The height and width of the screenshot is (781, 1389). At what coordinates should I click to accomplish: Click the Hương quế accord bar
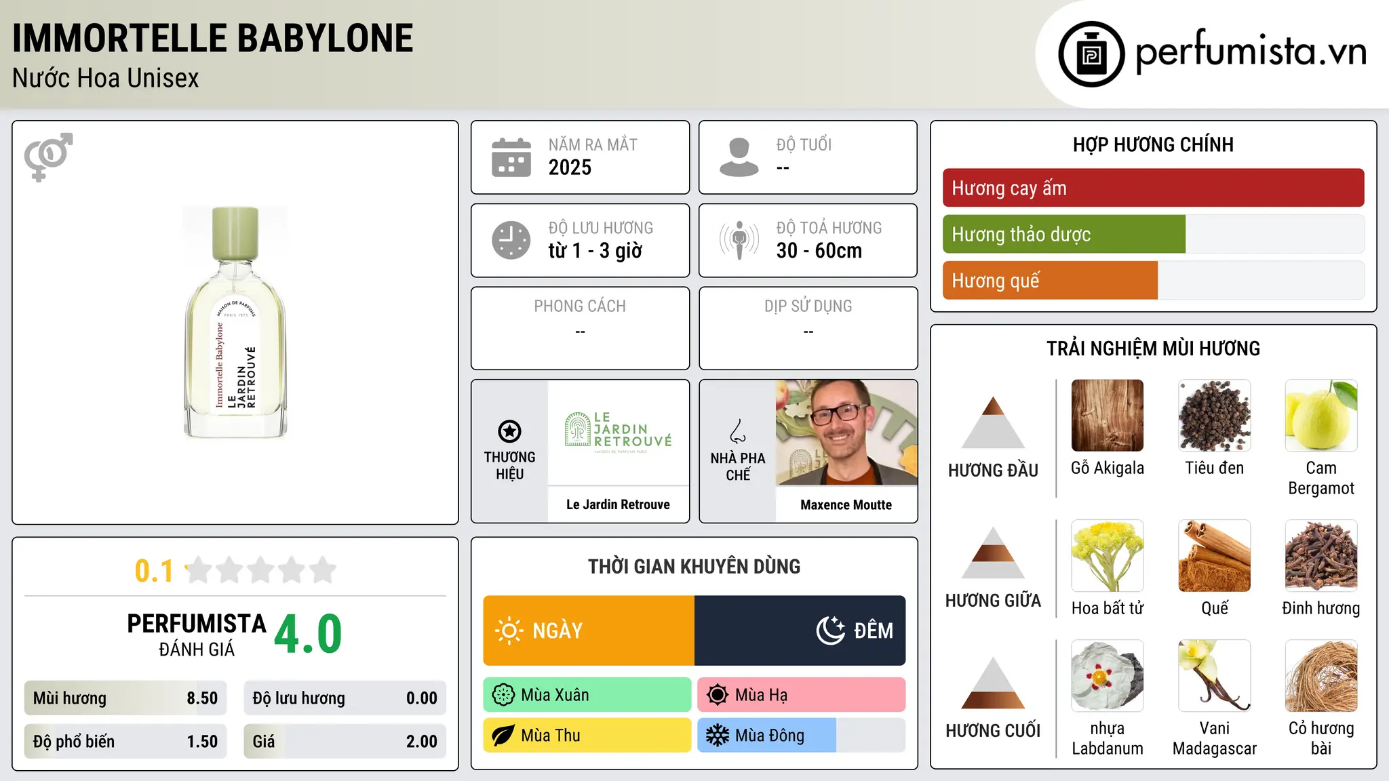click(x=1154, y=280)
